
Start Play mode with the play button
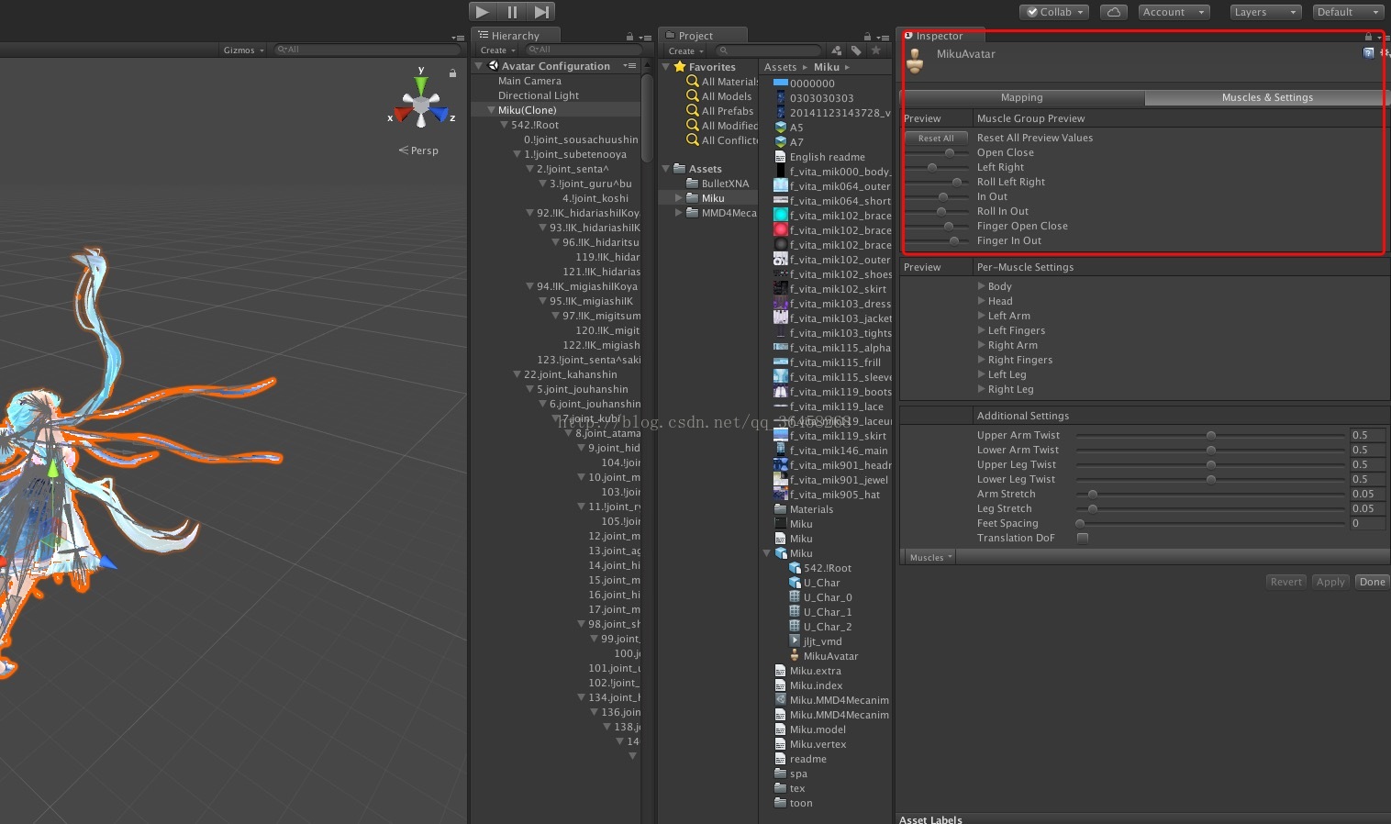coord(483,12)
